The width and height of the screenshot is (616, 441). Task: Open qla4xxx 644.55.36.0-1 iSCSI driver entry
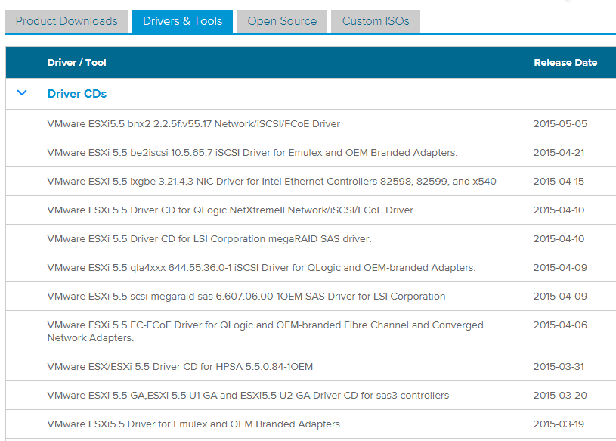click(262, 267)
